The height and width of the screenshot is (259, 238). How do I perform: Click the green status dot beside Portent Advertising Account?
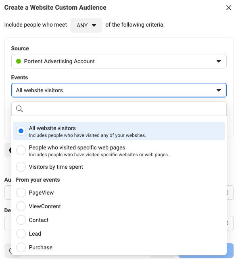pos(19,61)
